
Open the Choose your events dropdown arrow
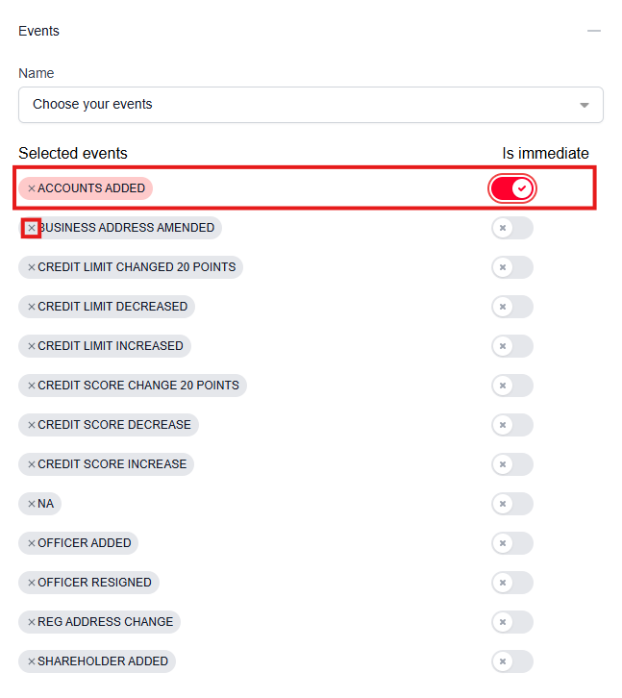pos(584,105)
